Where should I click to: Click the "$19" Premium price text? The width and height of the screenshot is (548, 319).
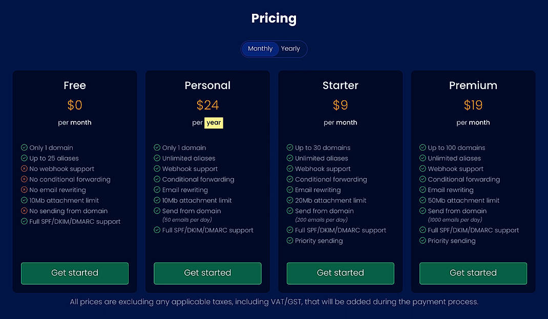tap(473, 105)
